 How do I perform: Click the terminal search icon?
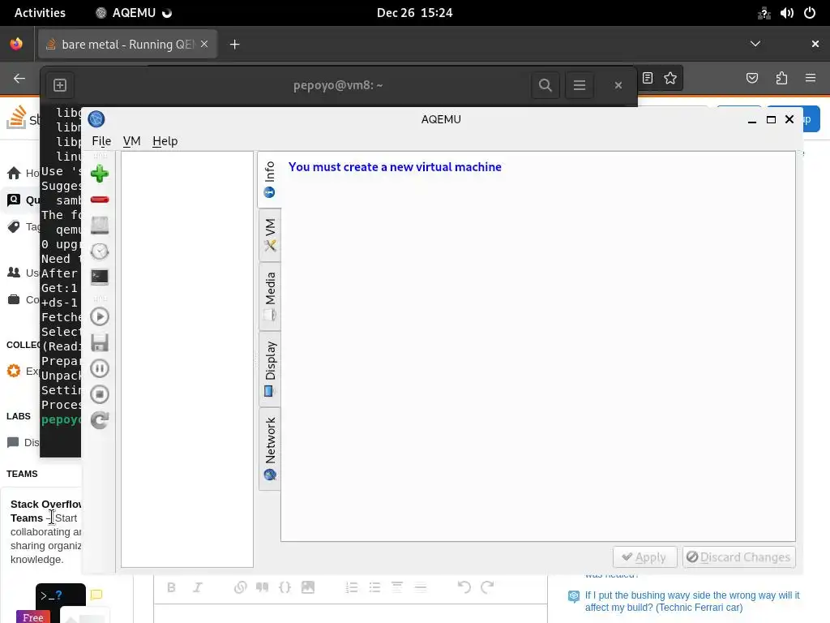click(x=545, y=84)
